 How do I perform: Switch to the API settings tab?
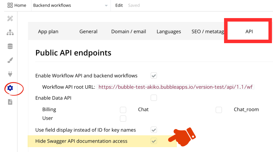pos(249,32)
